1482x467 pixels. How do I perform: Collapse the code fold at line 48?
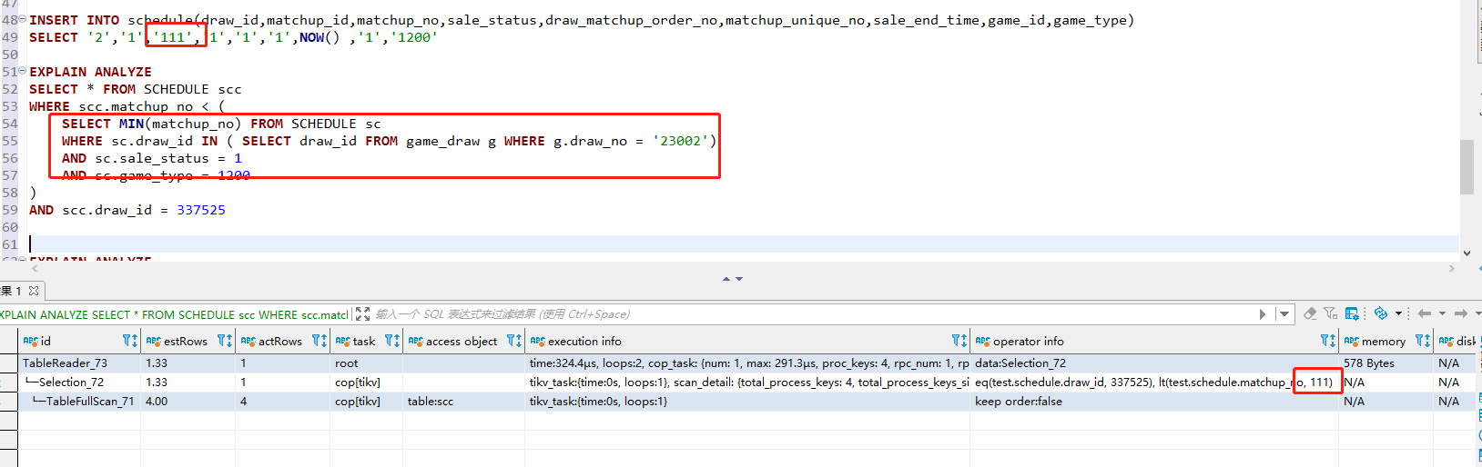click(x=22, y=20)
